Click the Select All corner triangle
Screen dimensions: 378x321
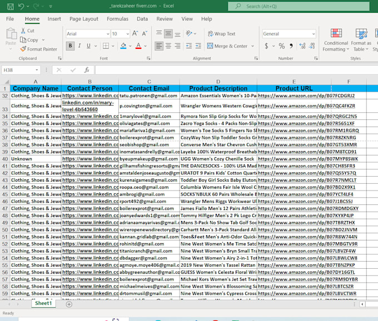tap(6, 82)
